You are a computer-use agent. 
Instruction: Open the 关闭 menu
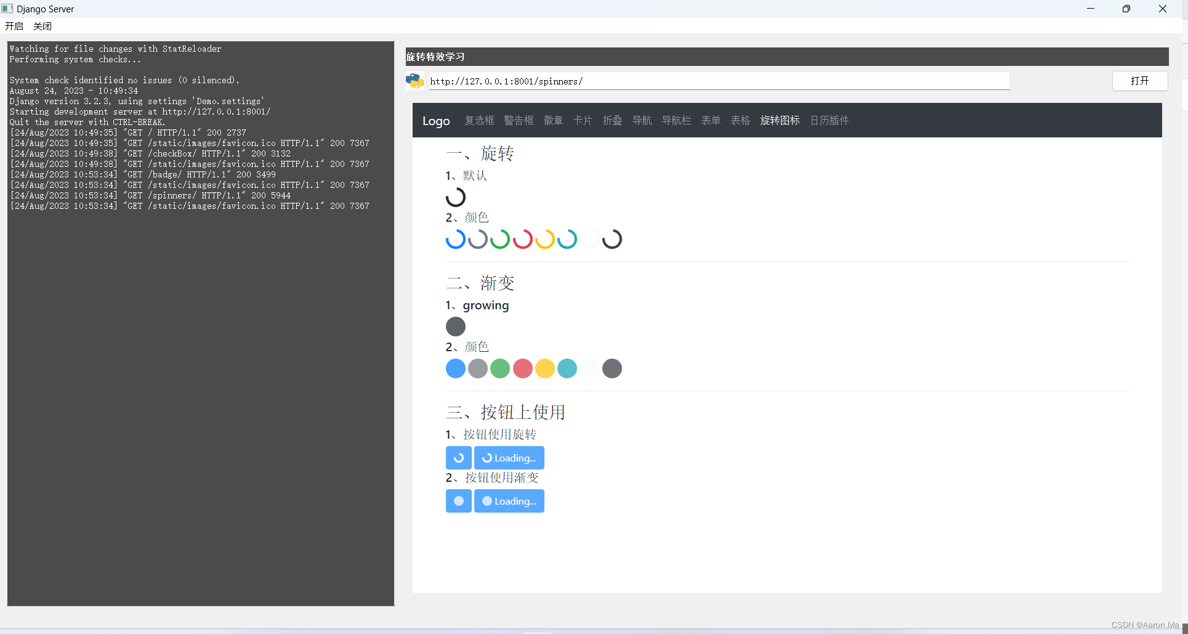click(42, 26)
